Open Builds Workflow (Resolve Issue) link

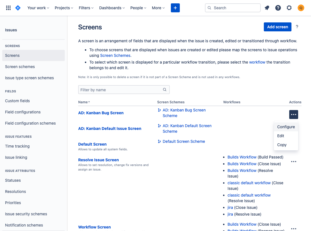coord(242,171)
